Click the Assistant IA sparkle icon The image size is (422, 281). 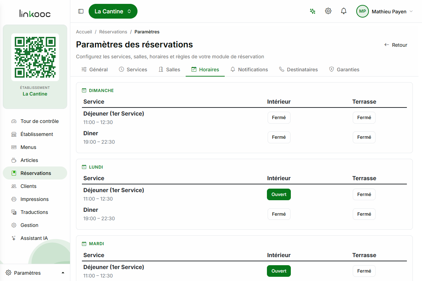(x=14, y=238)
